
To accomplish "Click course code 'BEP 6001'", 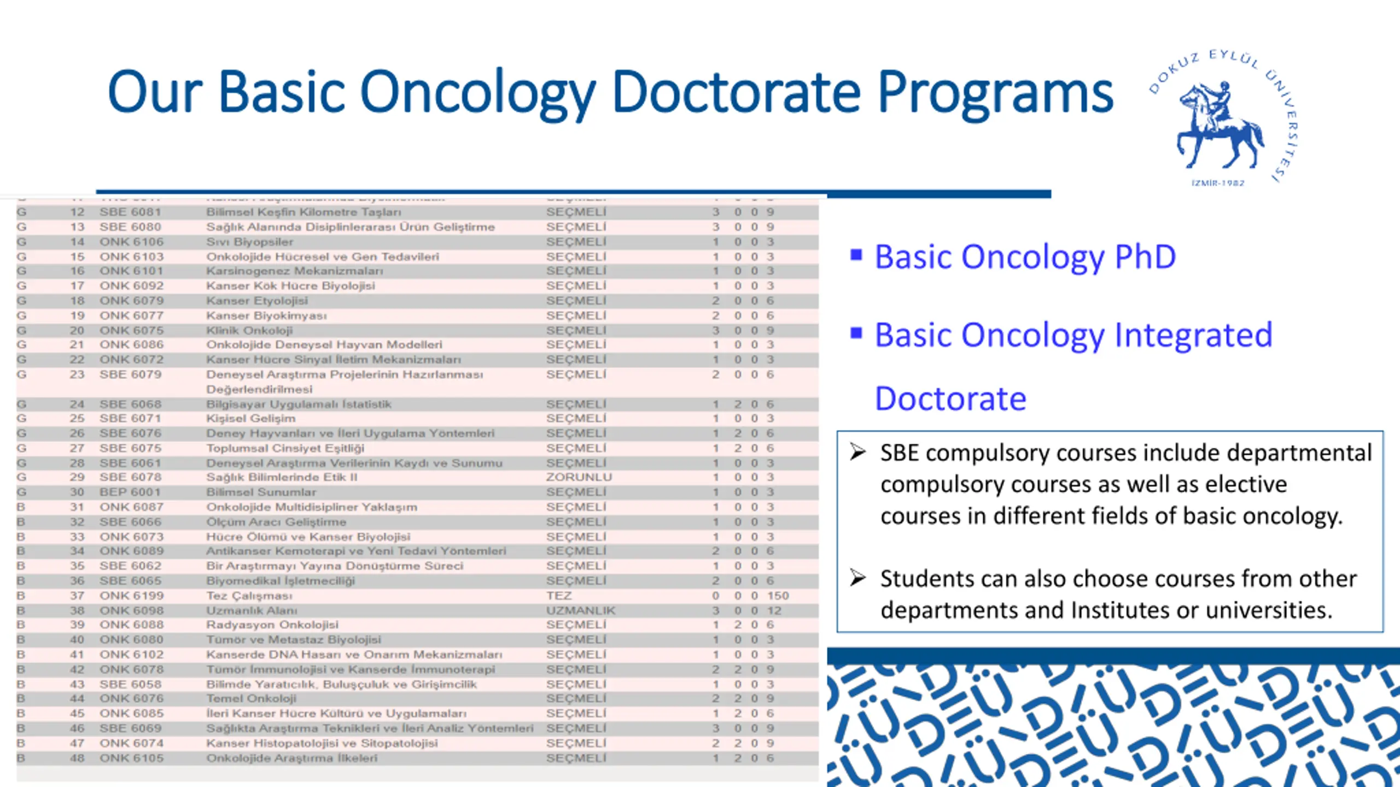I will point(130,492).
